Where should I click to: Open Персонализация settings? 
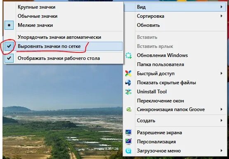(175, 142)
